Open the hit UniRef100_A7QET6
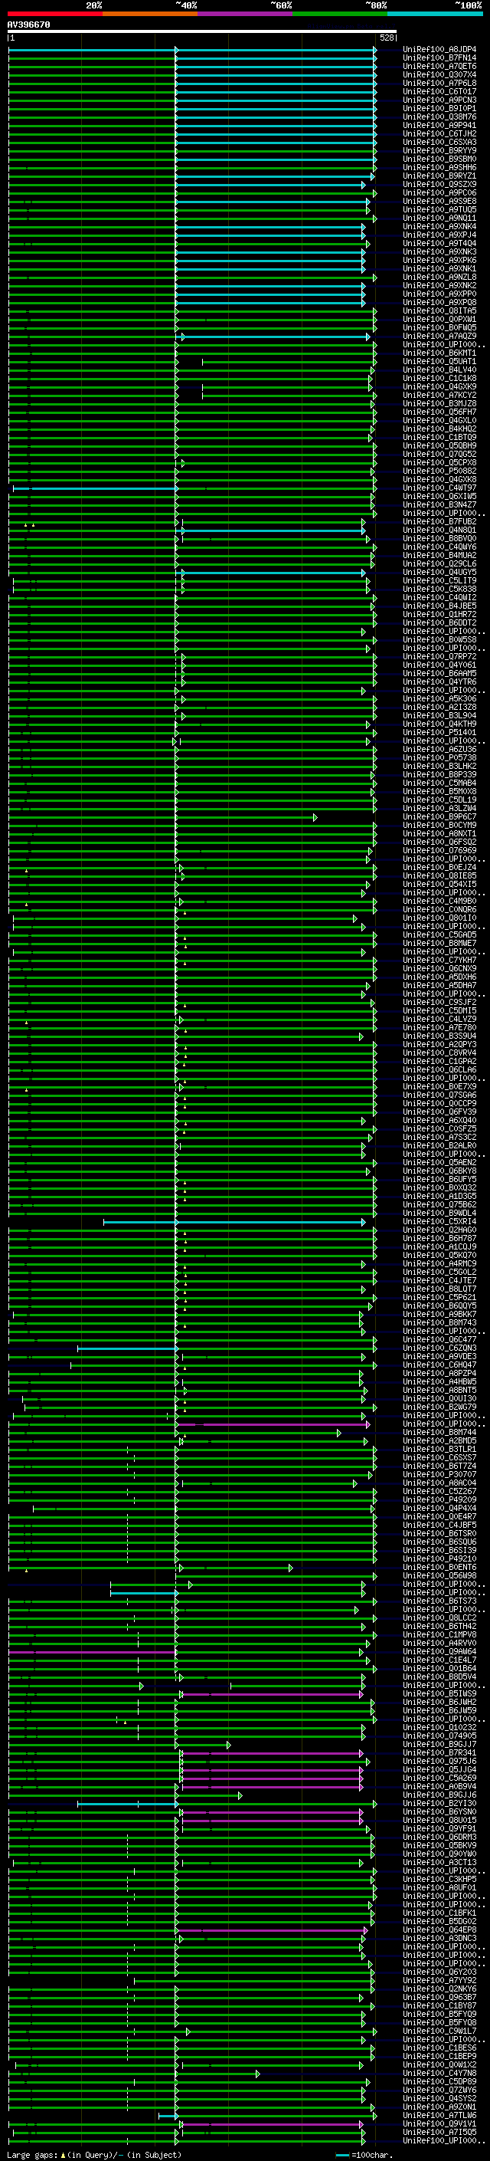 [439, 66]
